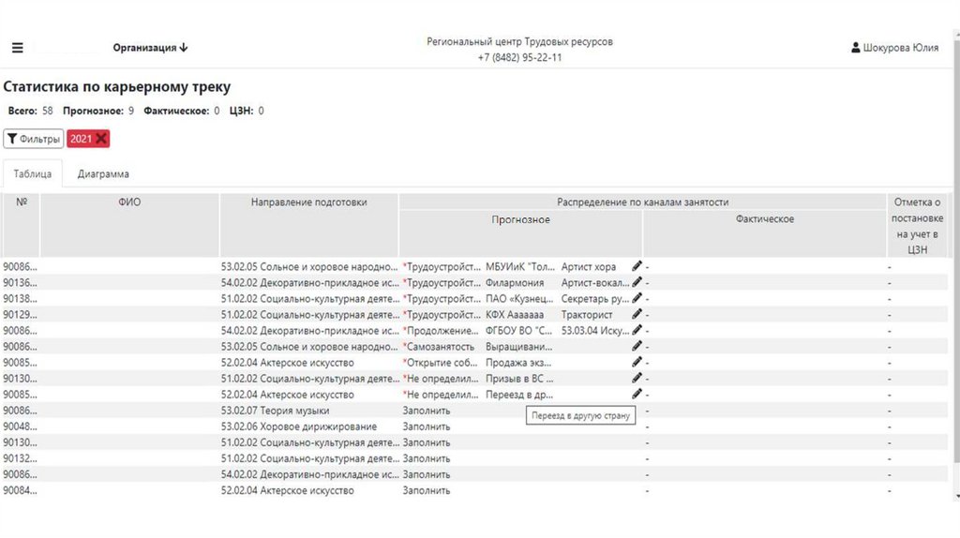This screenshot has height=538, width=960.
Task: Click the scrollbar down arrow
Action: coord(955,495)
